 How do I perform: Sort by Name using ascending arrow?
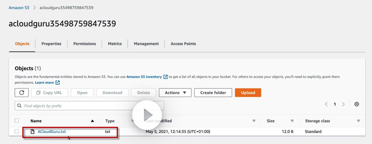(x=92, y=121)
